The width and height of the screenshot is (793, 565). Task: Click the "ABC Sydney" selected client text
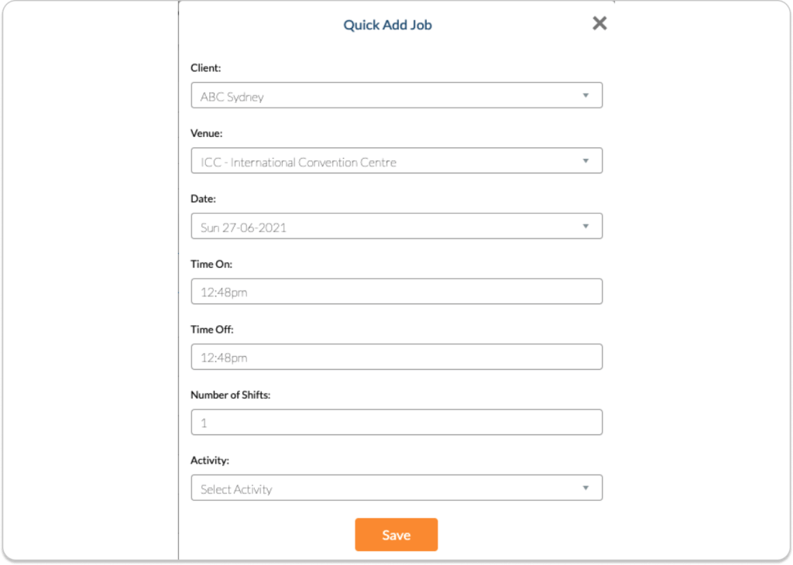(x=232, y=97)
